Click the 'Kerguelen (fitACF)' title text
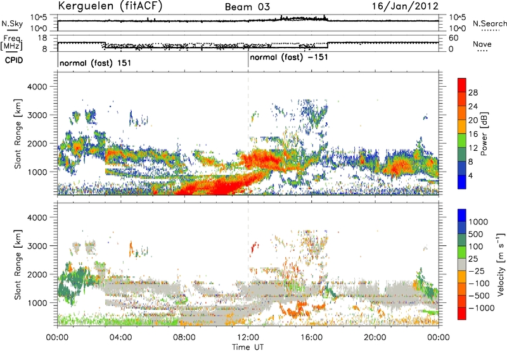507x351 pixels. [110, 6]
